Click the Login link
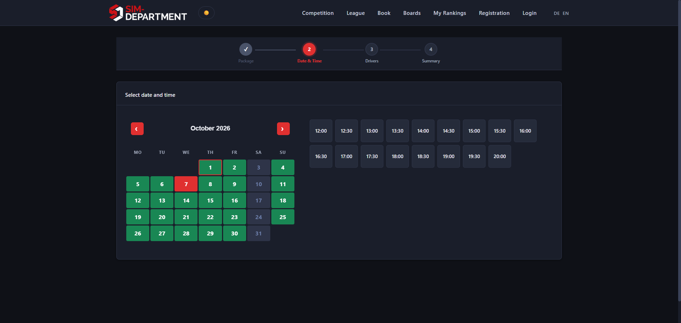The width and height of the screenshot is (681, 323). point(530,13)
